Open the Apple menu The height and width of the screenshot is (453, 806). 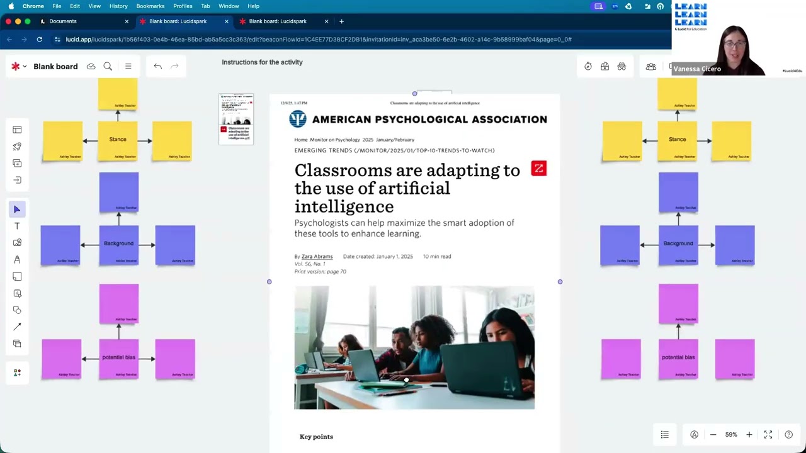click(x=11, y=6)
